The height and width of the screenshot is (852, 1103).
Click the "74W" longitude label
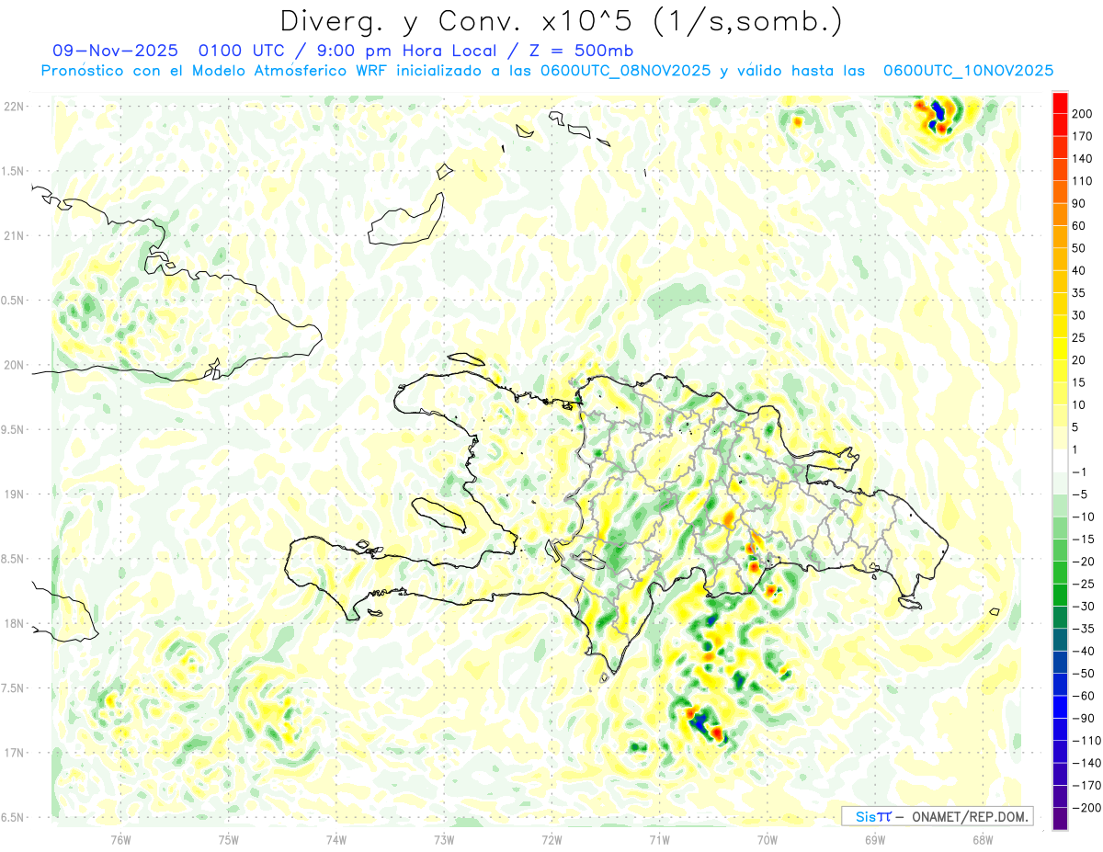pos(335,839)
